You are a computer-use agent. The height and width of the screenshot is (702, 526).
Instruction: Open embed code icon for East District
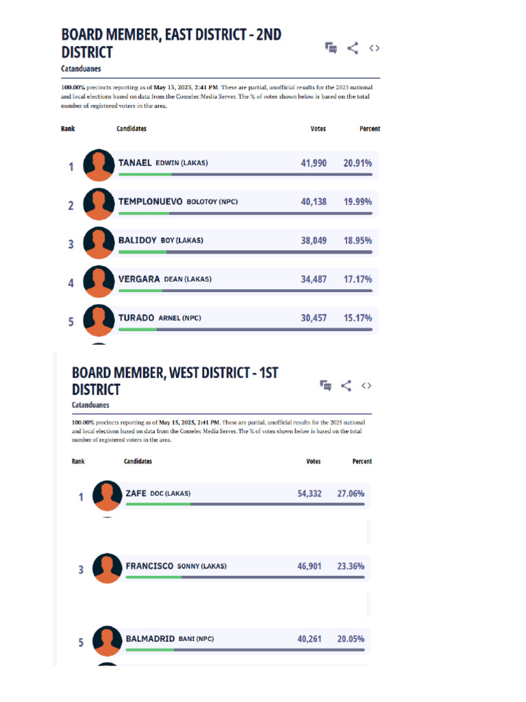click(375, 48)
